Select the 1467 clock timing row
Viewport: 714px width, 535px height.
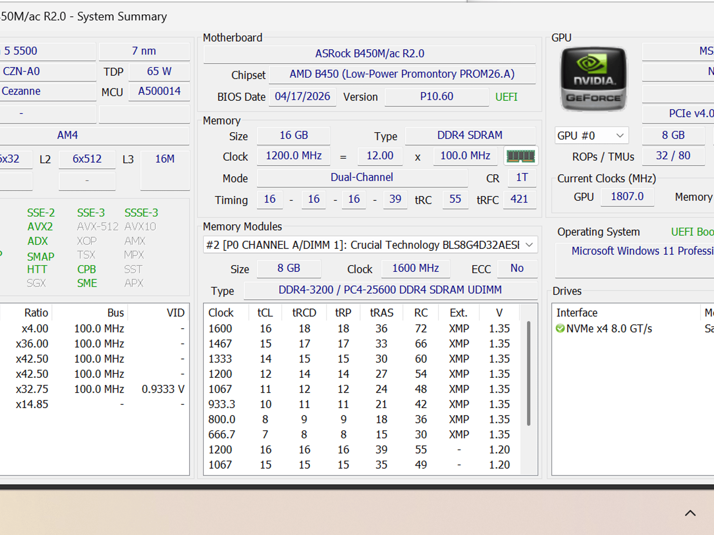(x=363, y=344)
